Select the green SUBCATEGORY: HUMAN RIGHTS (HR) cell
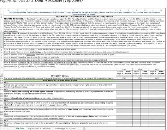The width and height of the screenshot is (167, 130). pyautogui.click(x=60, y=80)
